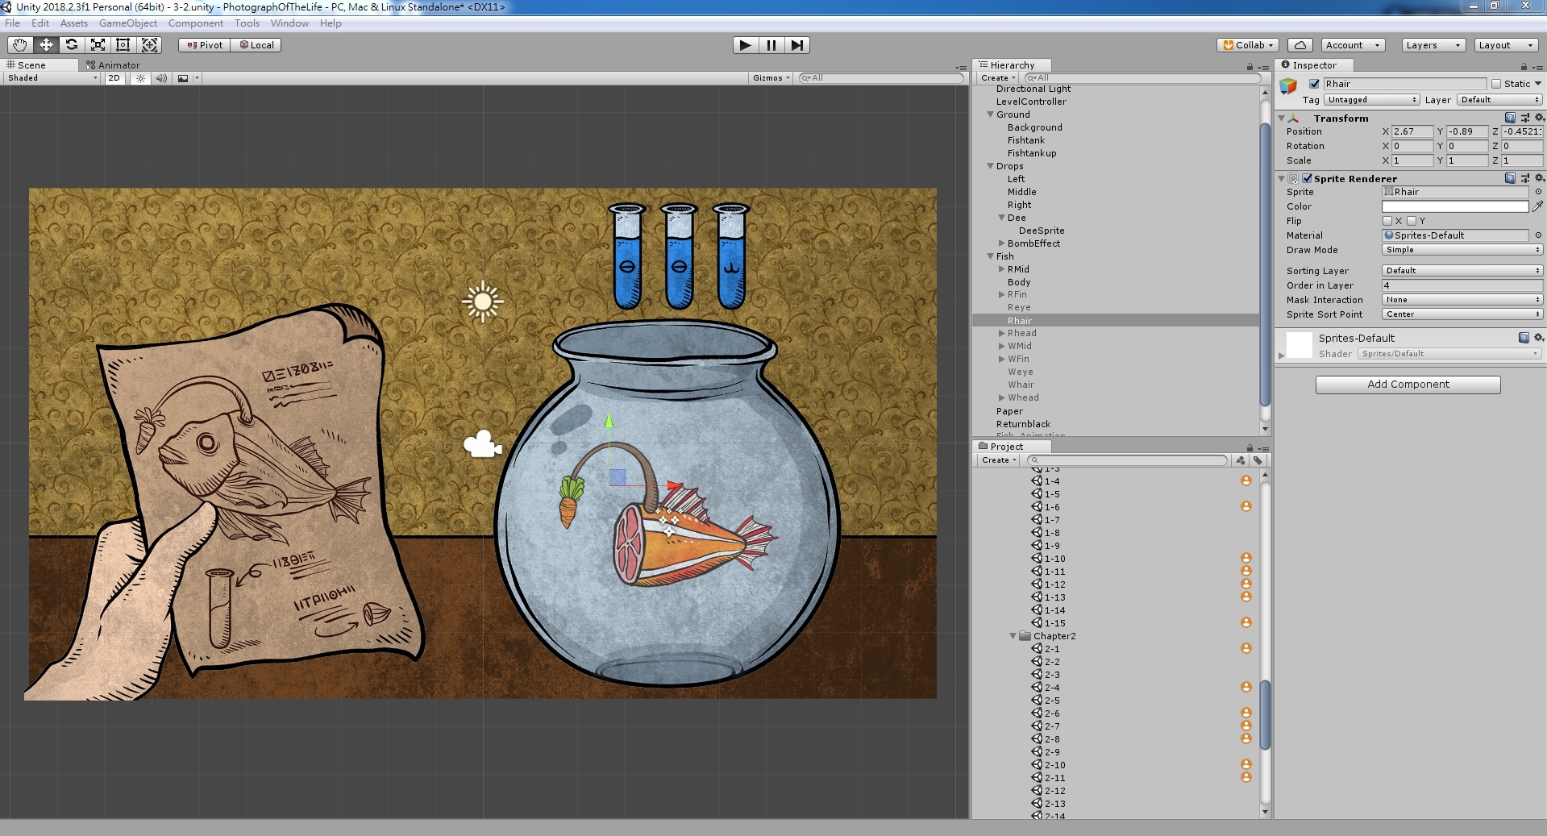Switch to the Animator tab

[119, 65]
